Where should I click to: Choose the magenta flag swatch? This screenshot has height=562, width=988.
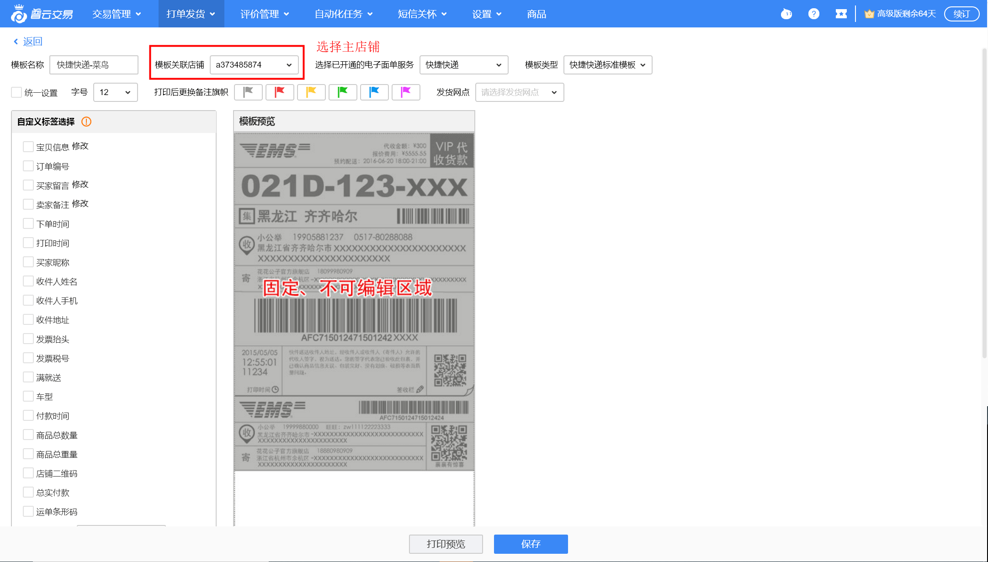406,92
